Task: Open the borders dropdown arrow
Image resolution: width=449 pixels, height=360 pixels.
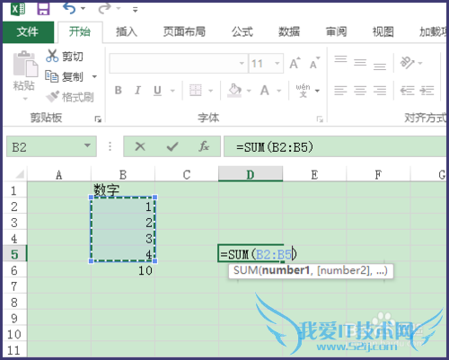Action: (x=211, y=91)
